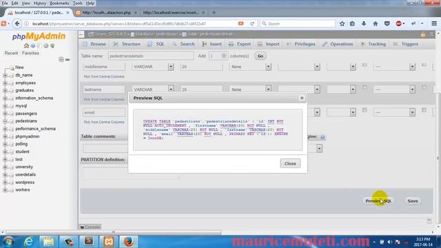Viewport: 441px width, 248px height.
Task: Tick the A_I checkbox for email row
Action: [424, 110]
